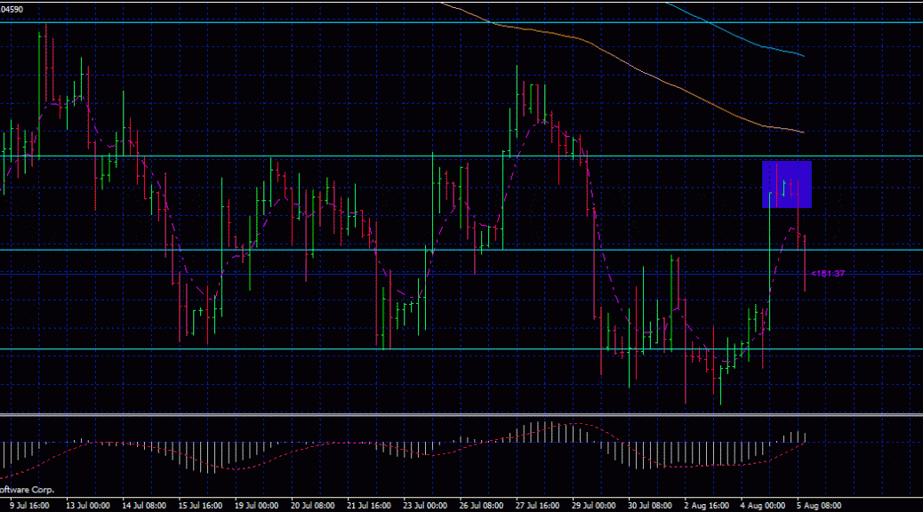Click the 19 Jul 00:00 time label
Viewport: 923px width, 512px height.
[256, 506]
